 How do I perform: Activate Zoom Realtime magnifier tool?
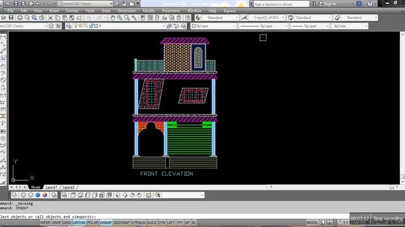tap(120, 18)
